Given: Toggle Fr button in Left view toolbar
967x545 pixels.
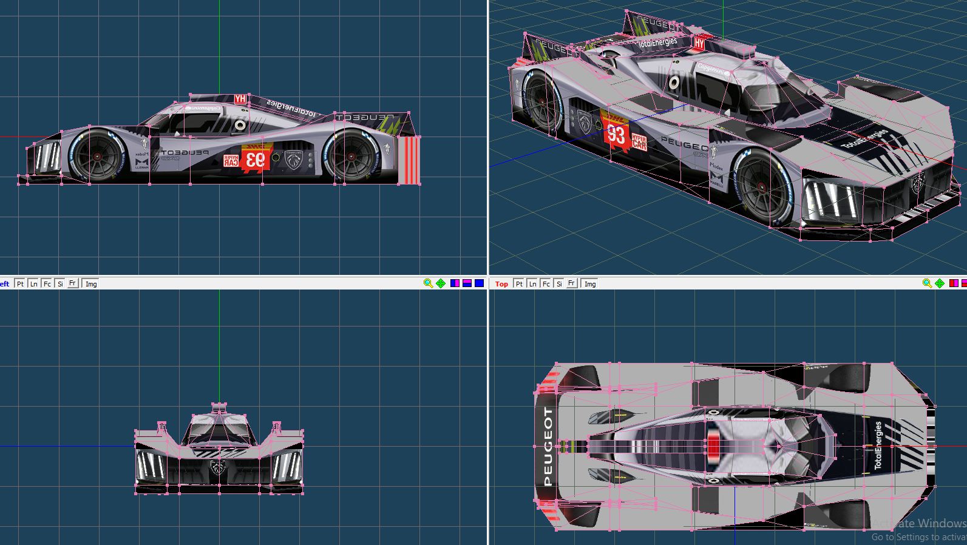Looking at the screenshot, I should (x=72, y=283).
